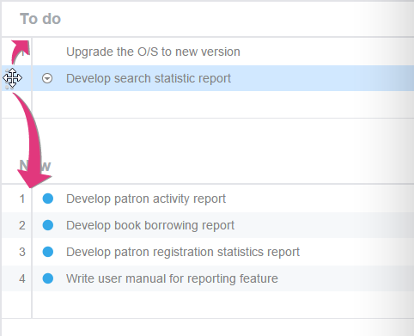The image size is (414, 336).
Task: Open Write user manual for reporting feature
Action: tap(172, 278)
